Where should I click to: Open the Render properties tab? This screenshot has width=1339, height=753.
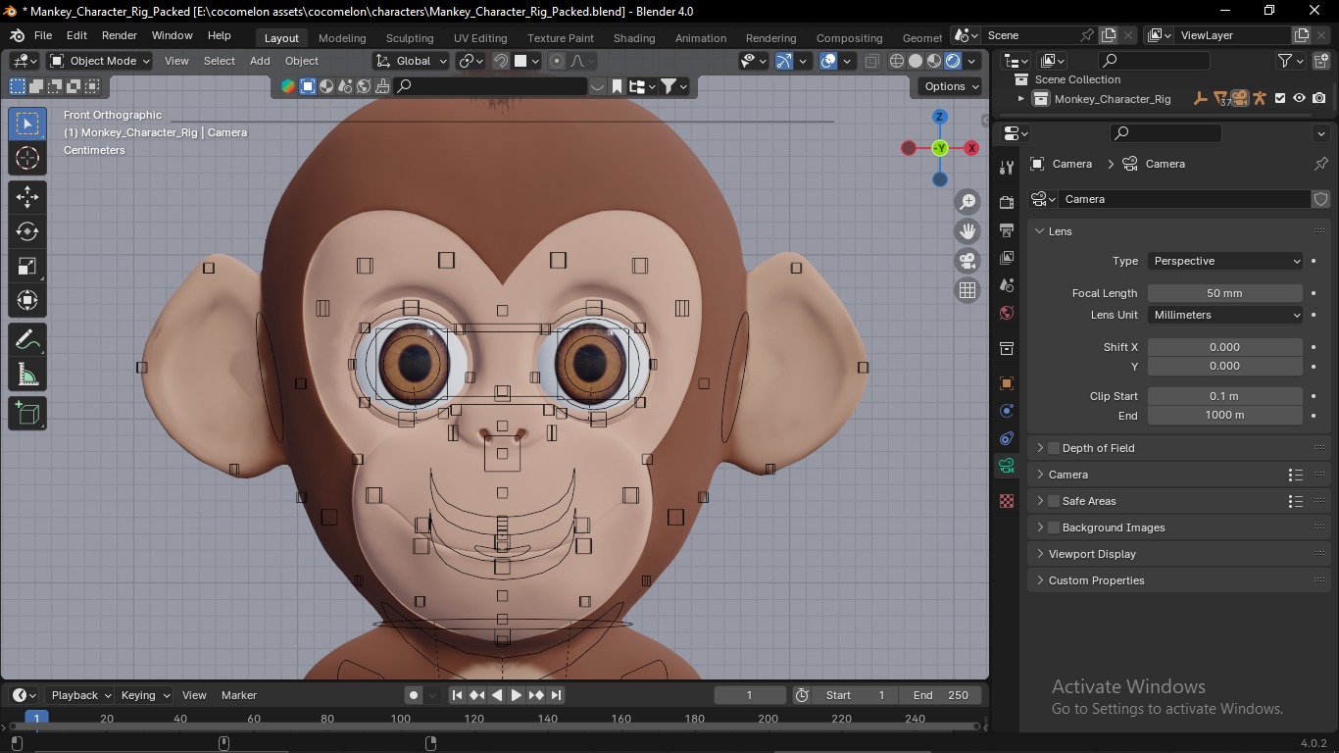click(x=1007, y=202)
